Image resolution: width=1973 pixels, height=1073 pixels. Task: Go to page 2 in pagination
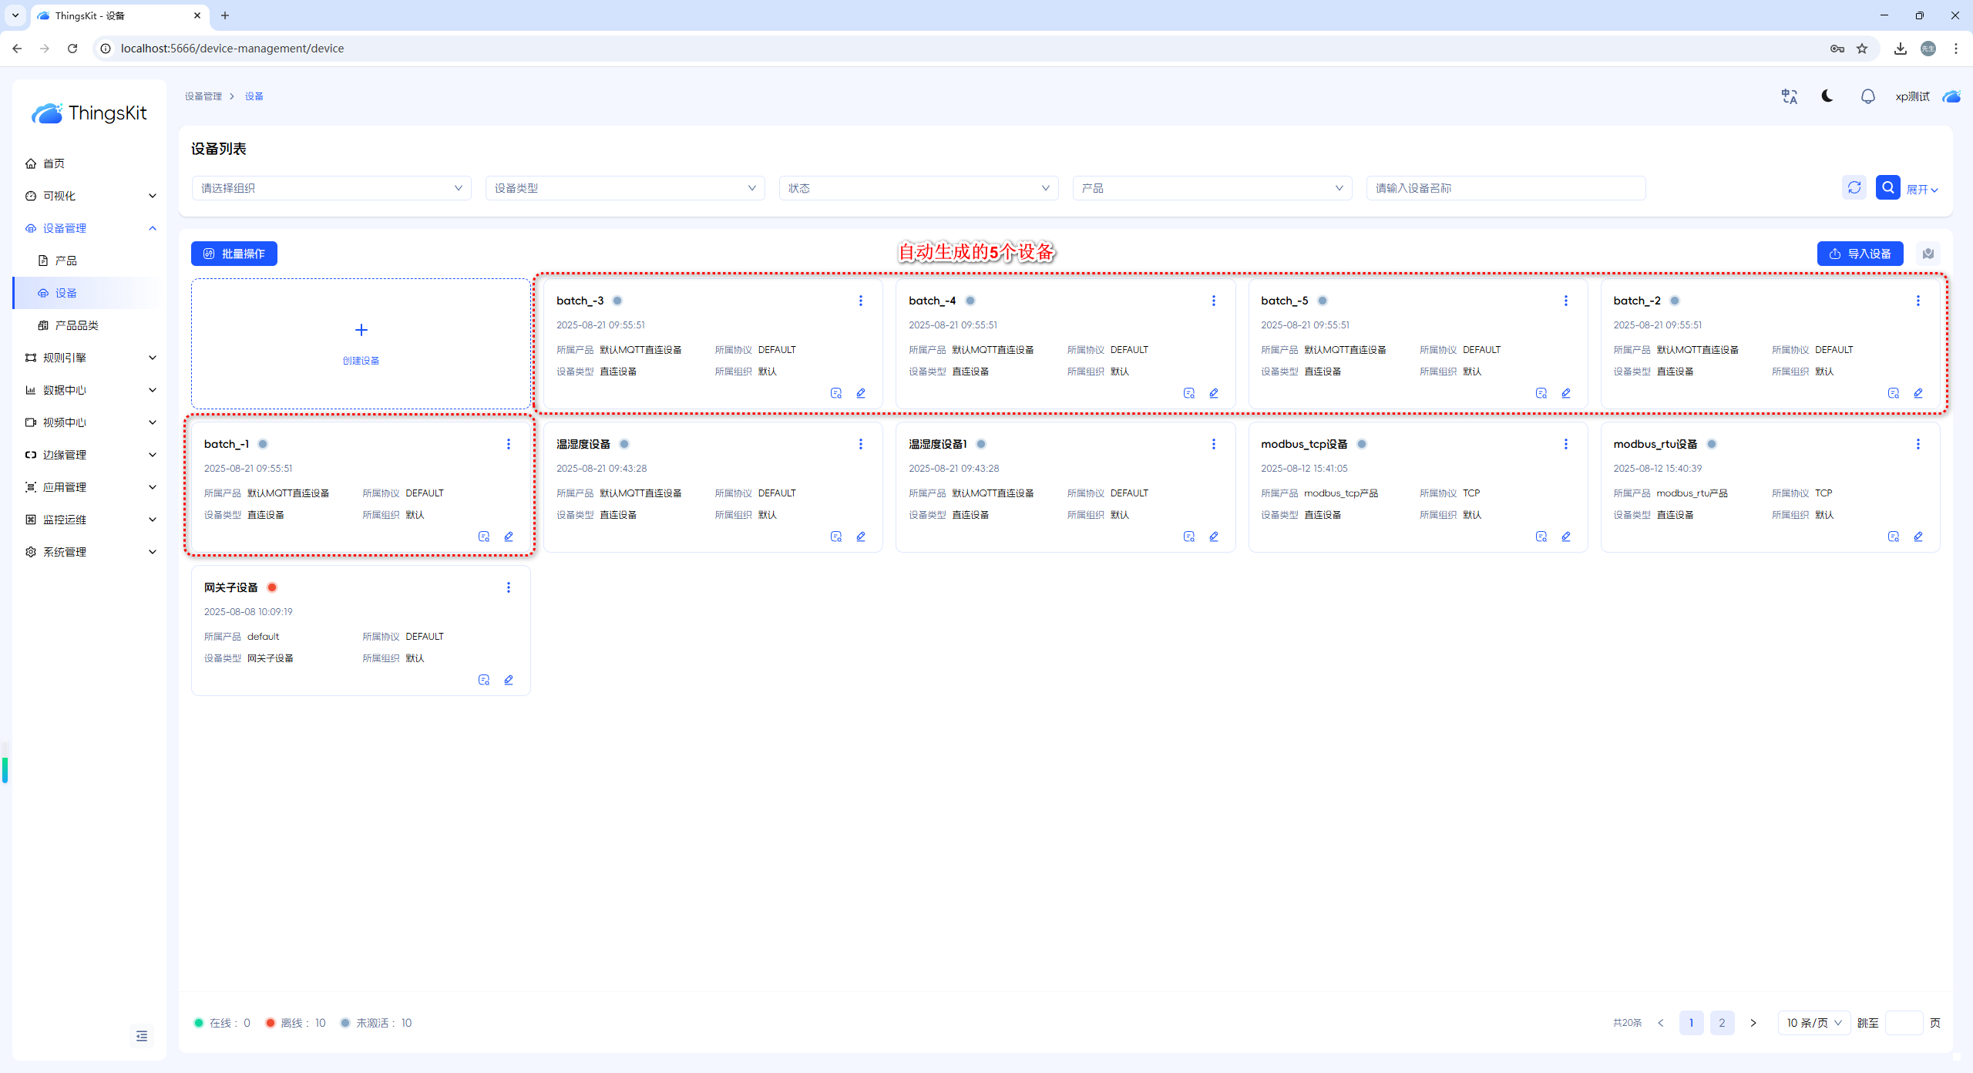click(1722, 1023)
